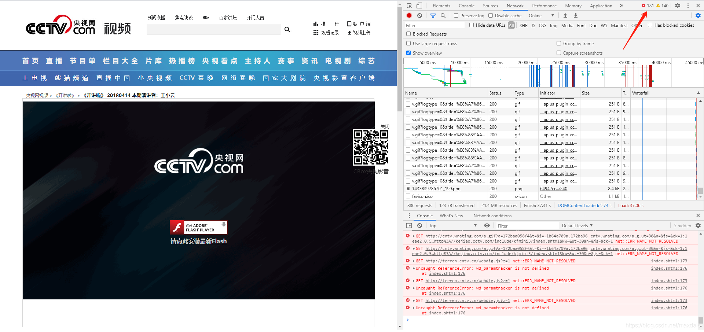704x332 pixels.
Task: Import HAR file upload icon
Action: coord(565,15)
